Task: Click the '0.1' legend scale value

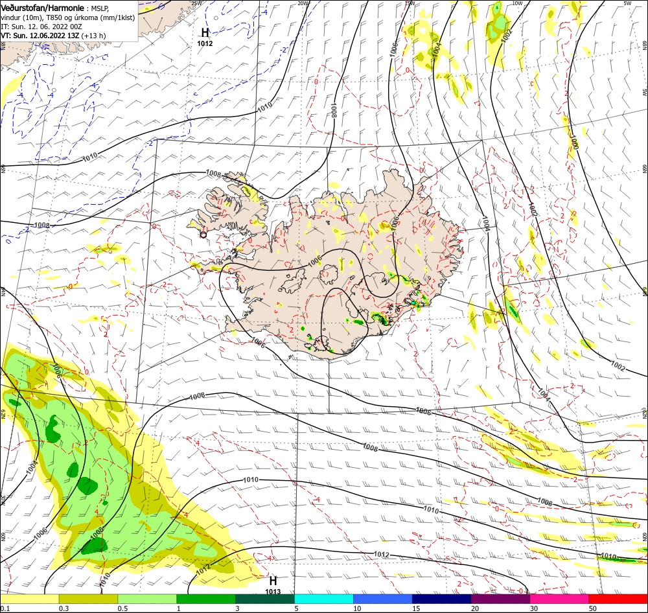Action: [5, 608]
